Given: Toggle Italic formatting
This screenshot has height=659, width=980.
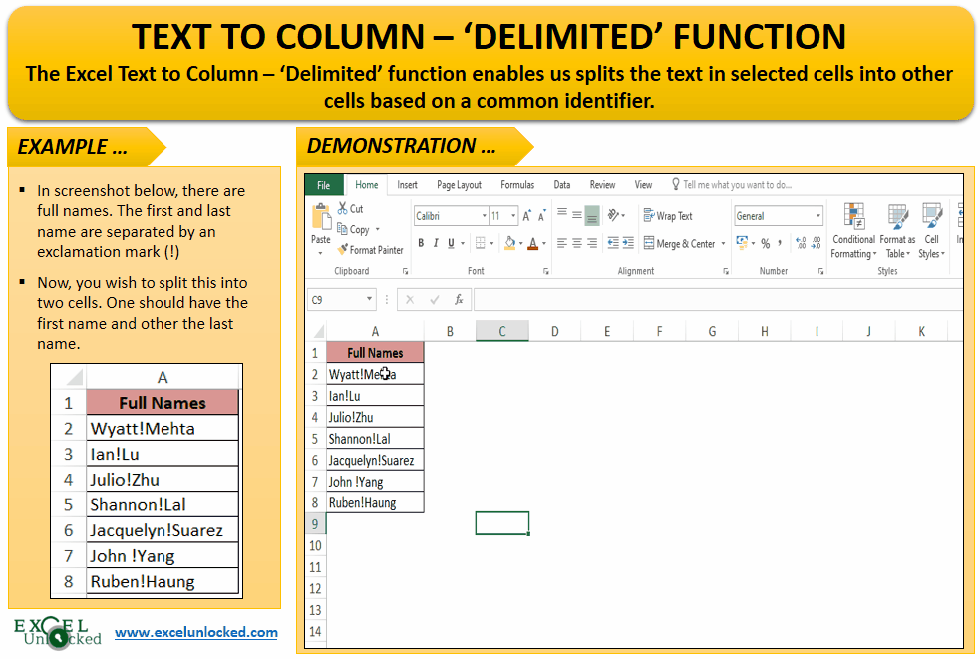Looking at the screenshot, I should tap(436, 243).
